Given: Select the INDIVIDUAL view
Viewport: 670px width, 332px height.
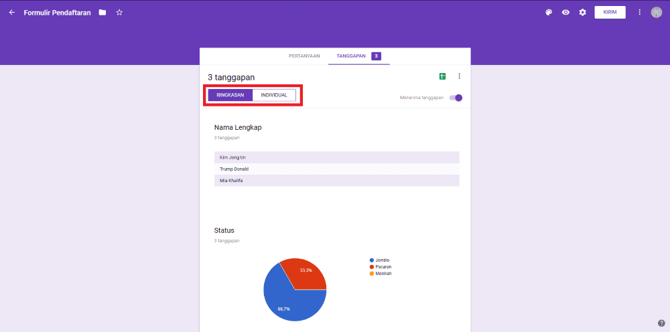Looking at the screenshot, I should [x=274, y=95].
